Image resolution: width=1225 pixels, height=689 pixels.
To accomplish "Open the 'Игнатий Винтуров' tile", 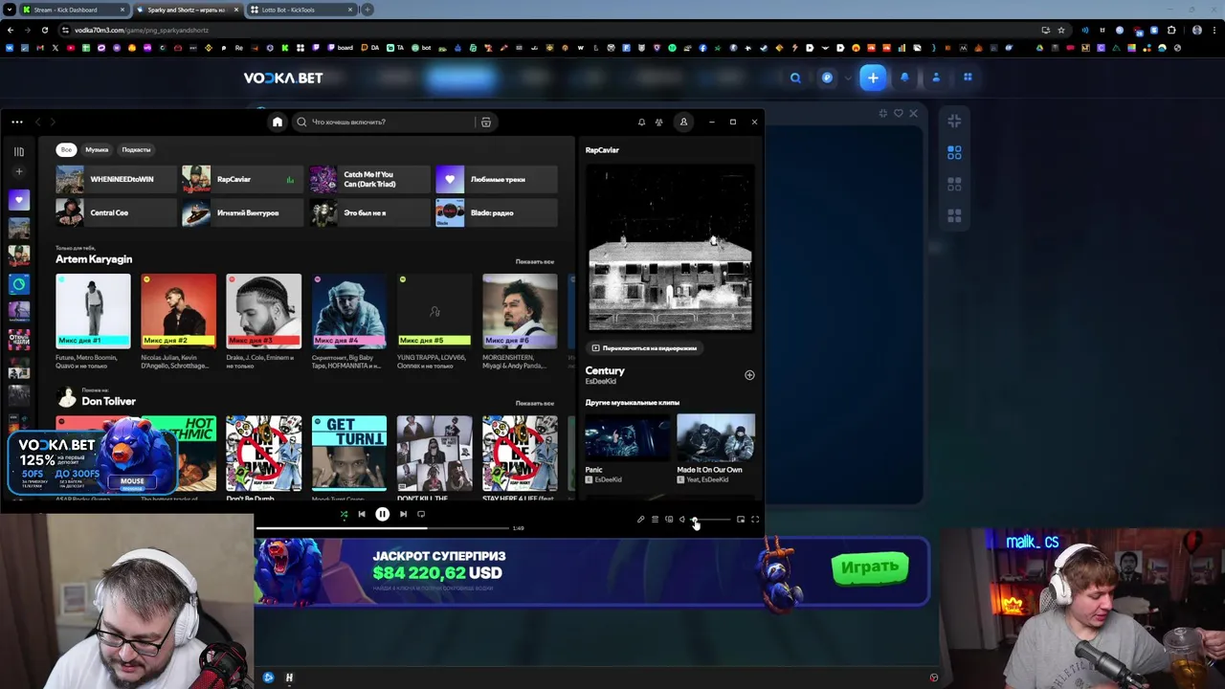I will click(x=242, y=212).
